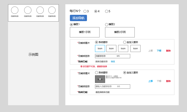Click 修改 link next to 跳转功能名称
The image size is (187, 112).
113,62
